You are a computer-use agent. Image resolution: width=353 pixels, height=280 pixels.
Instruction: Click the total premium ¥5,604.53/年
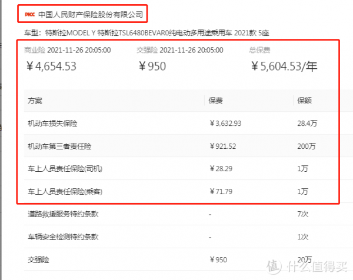pos(284,66)
